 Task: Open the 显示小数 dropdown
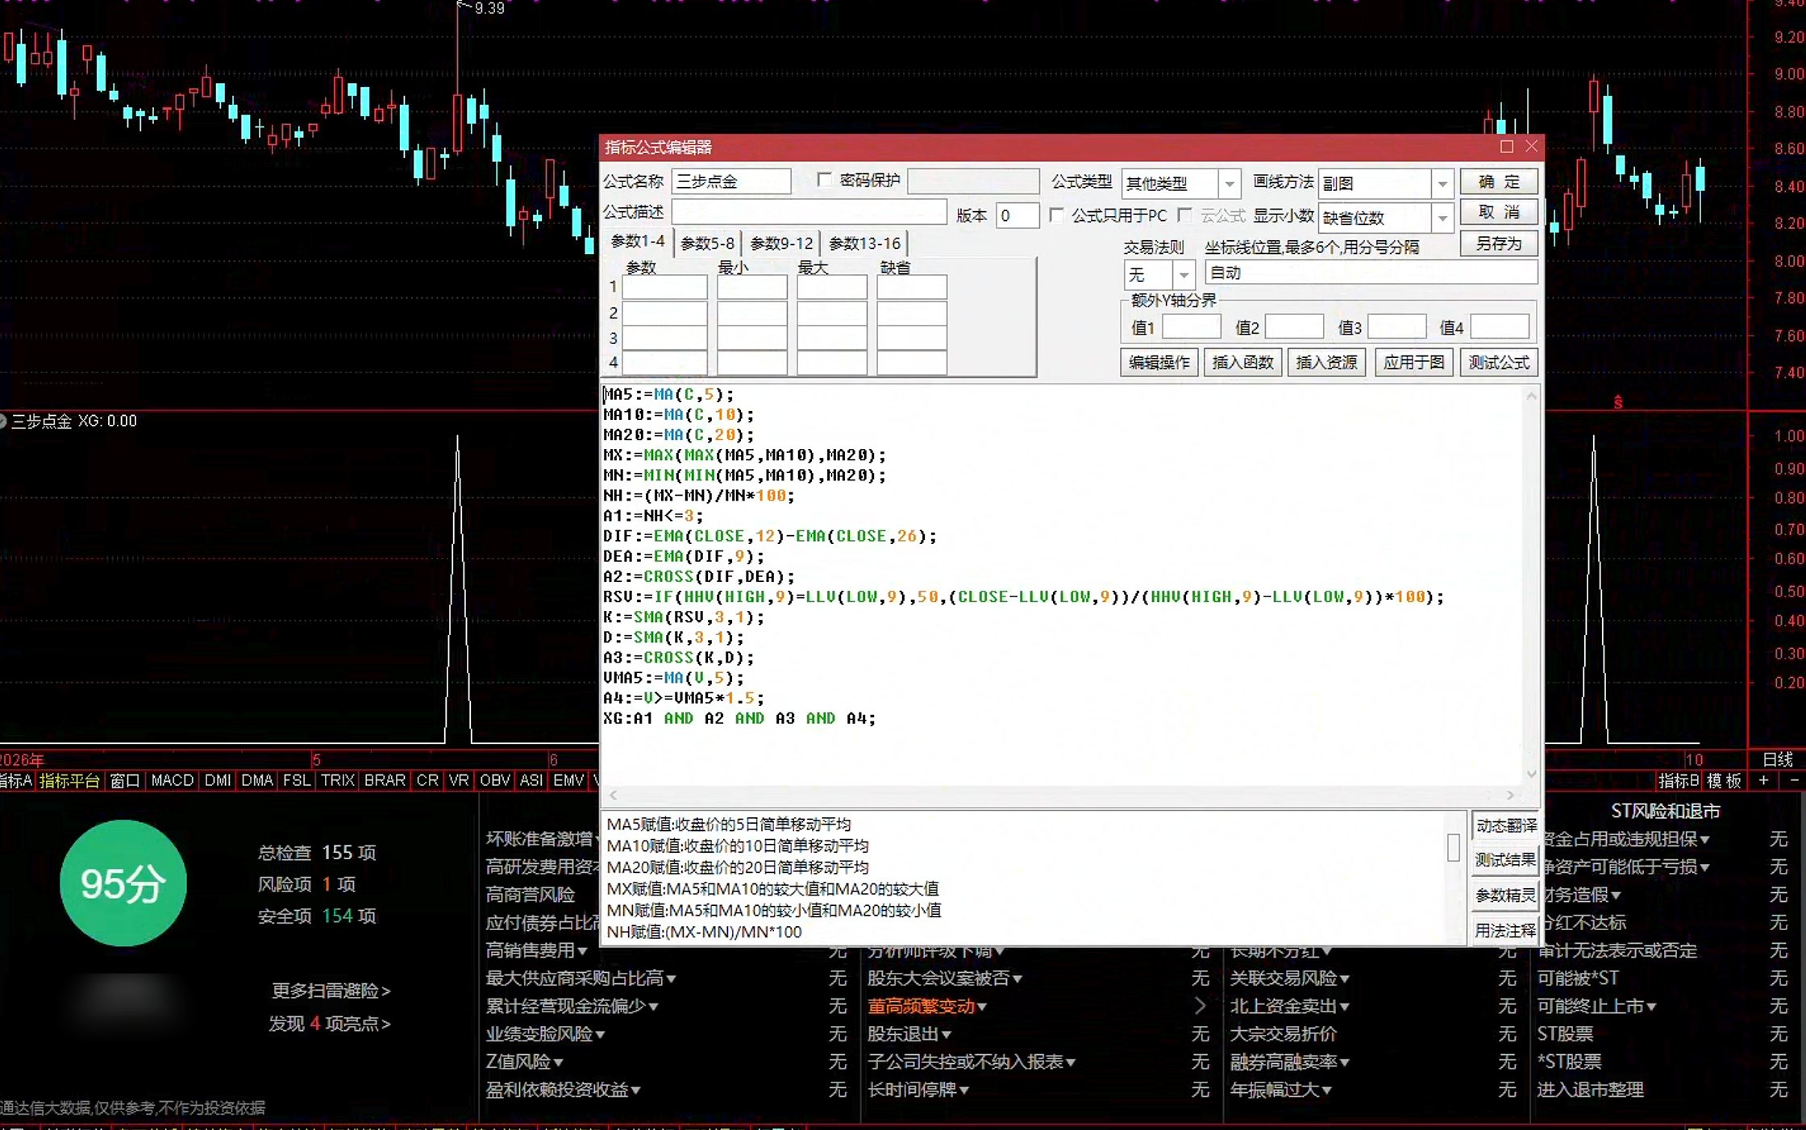(x=1442, y=218)
